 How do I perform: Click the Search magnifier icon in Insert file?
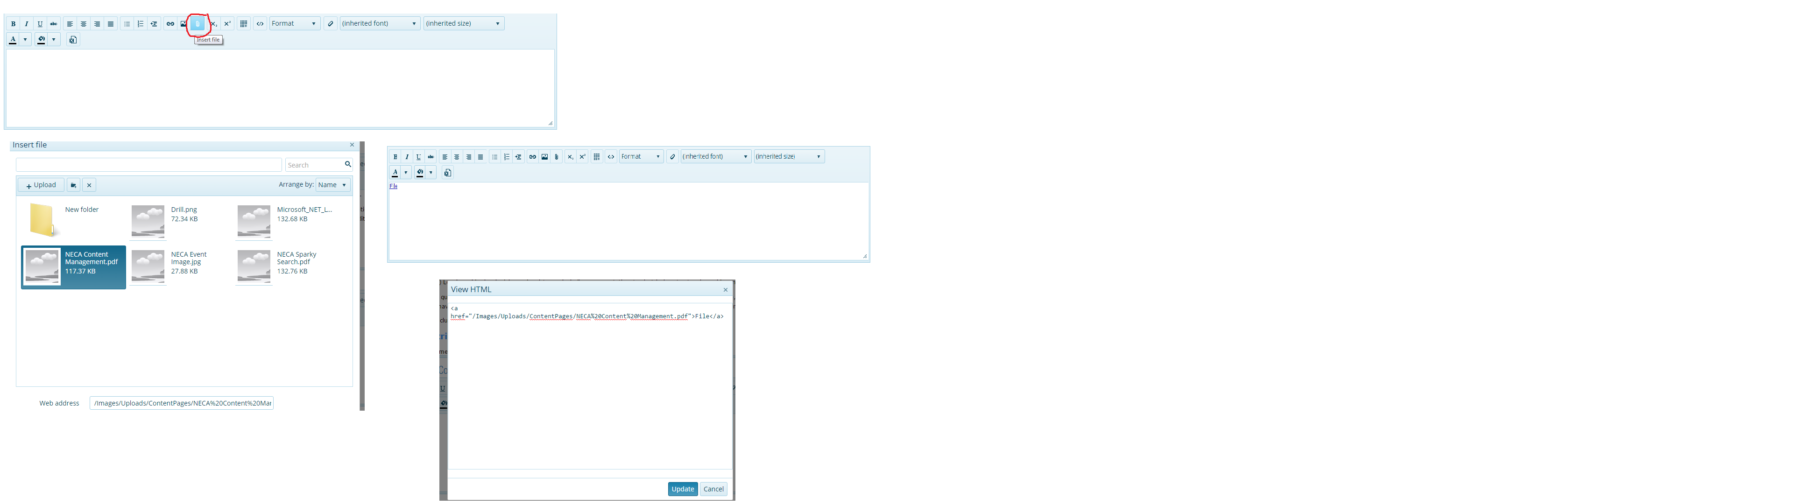coord(347,164)
